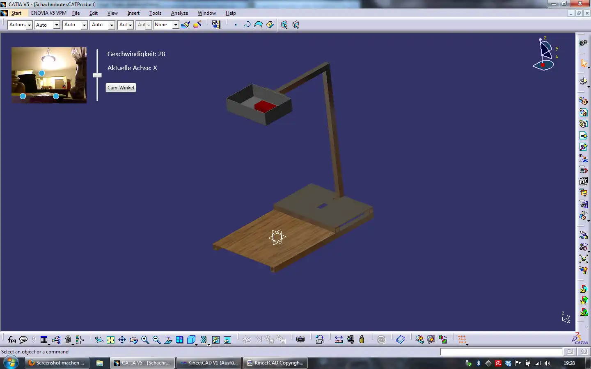Click the vertical speed slider handle
591x369 pixels.
tap(97, 75)
